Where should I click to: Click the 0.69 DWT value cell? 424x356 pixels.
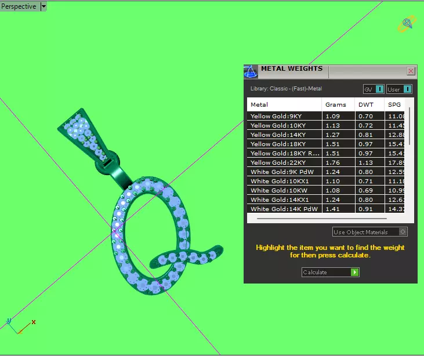(x=369, y=190)
